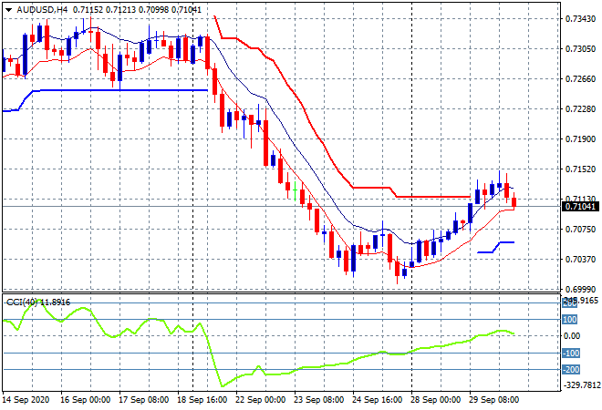The image size is (602, 410).
Task: Click the 245.9165 CCI scale maximum
Action: tap(579, 300)
